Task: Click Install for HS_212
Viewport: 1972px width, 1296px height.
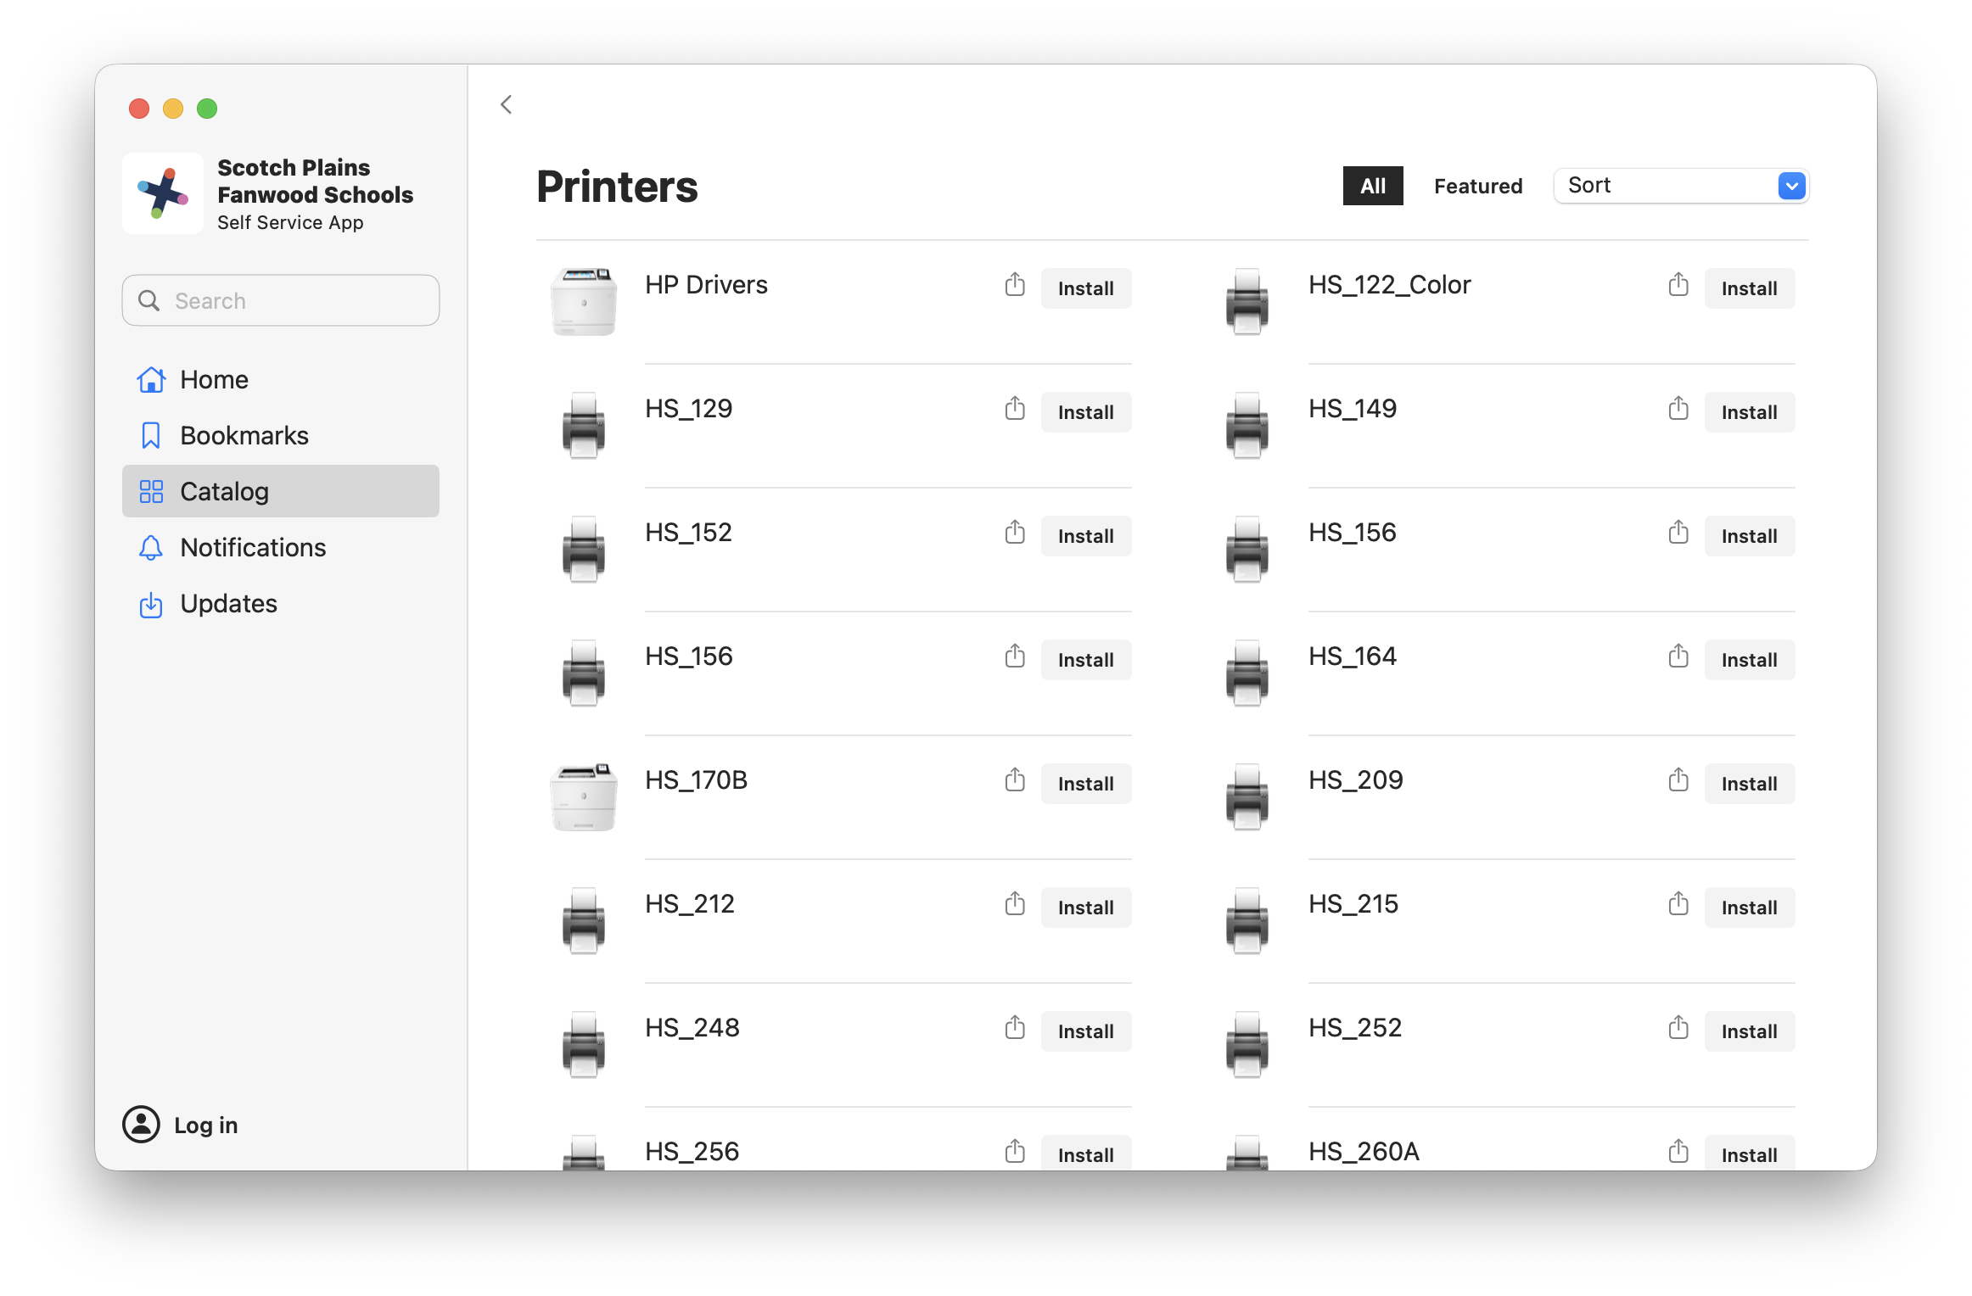Action: coord(1085,908)
